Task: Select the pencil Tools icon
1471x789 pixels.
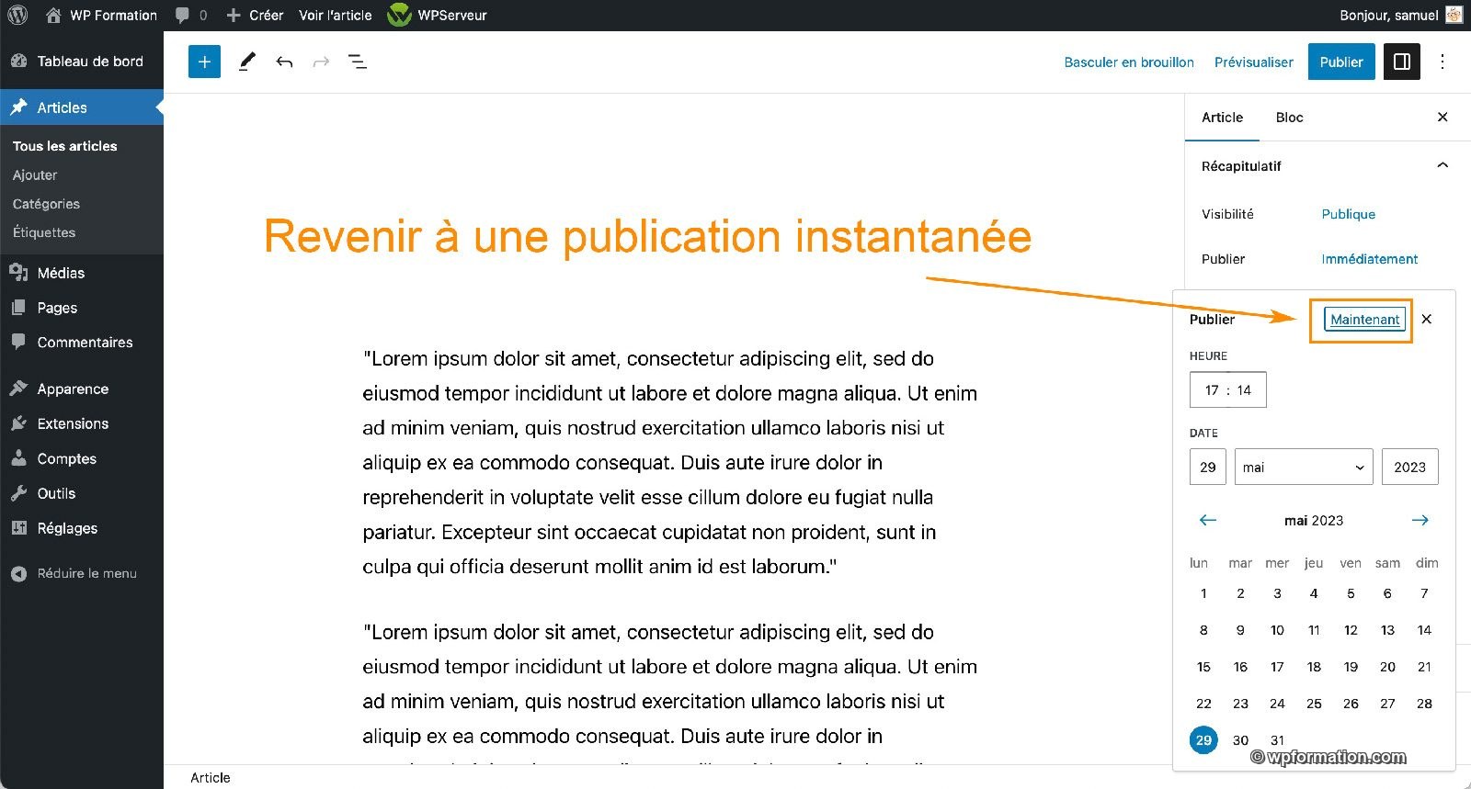Action: coord(246,62)
